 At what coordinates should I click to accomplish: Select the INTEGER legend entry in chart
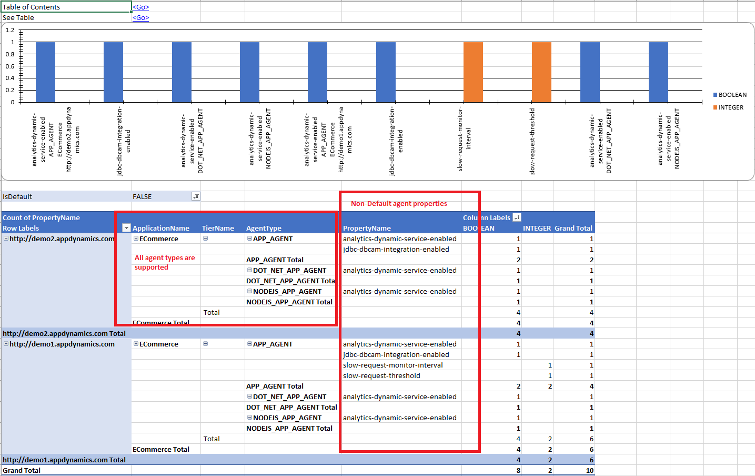731,107
